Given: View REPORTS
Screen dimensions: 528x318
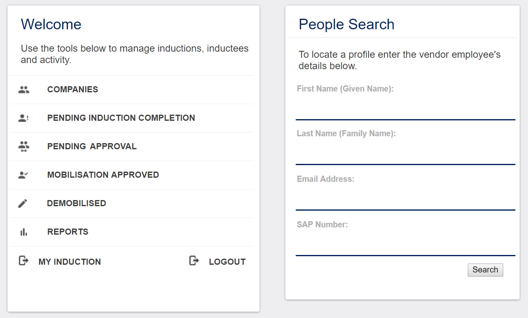Looking at the screenshot, I should [132, 232].
